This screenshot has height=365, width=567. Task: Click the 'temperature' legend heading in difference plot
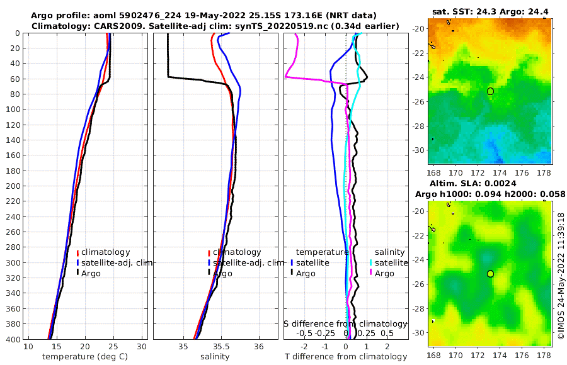322,252
